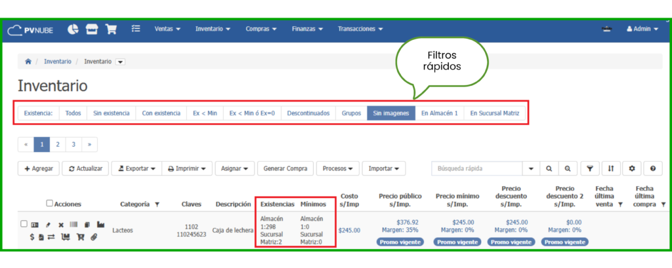Select the Descontinuados filter

(x=308, y=113)
